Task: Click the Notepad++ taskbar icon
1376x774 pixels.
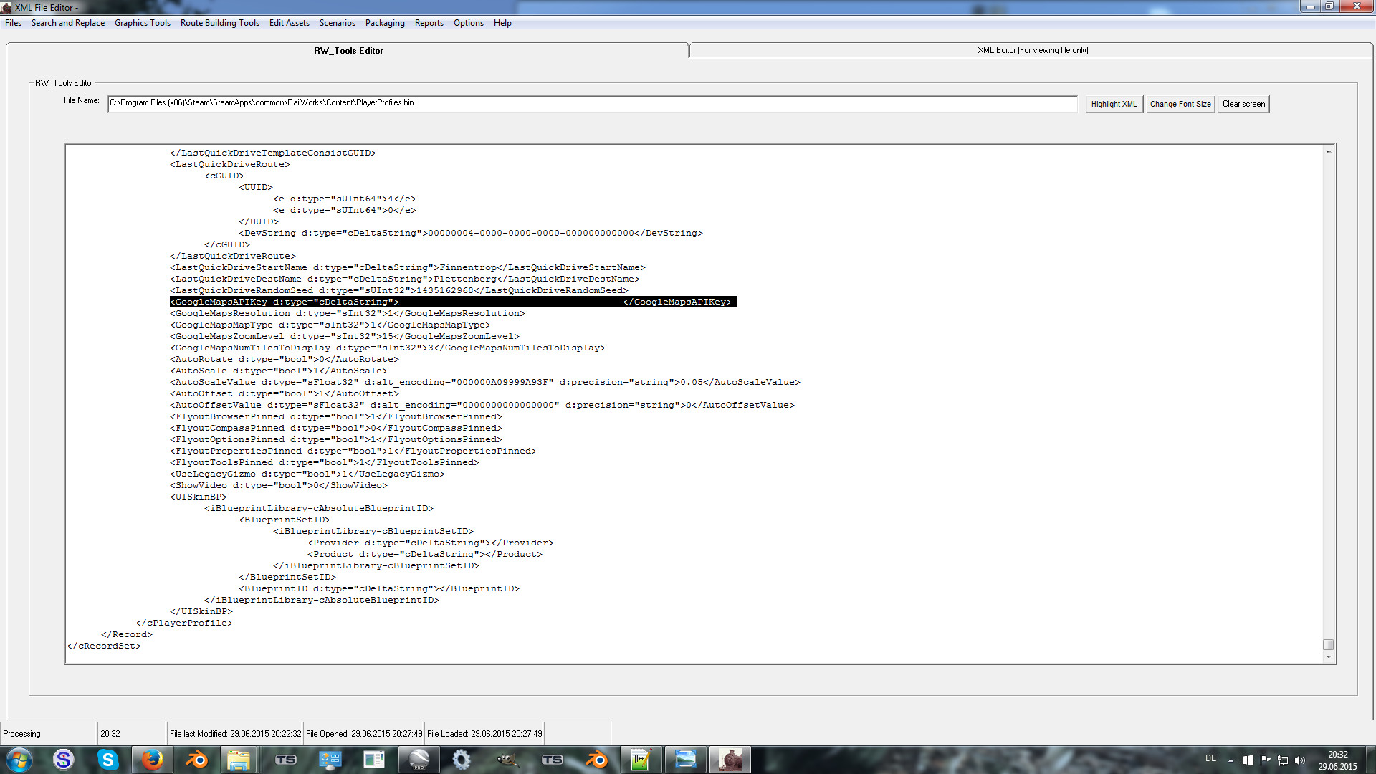Action: [x=640, y=760]
